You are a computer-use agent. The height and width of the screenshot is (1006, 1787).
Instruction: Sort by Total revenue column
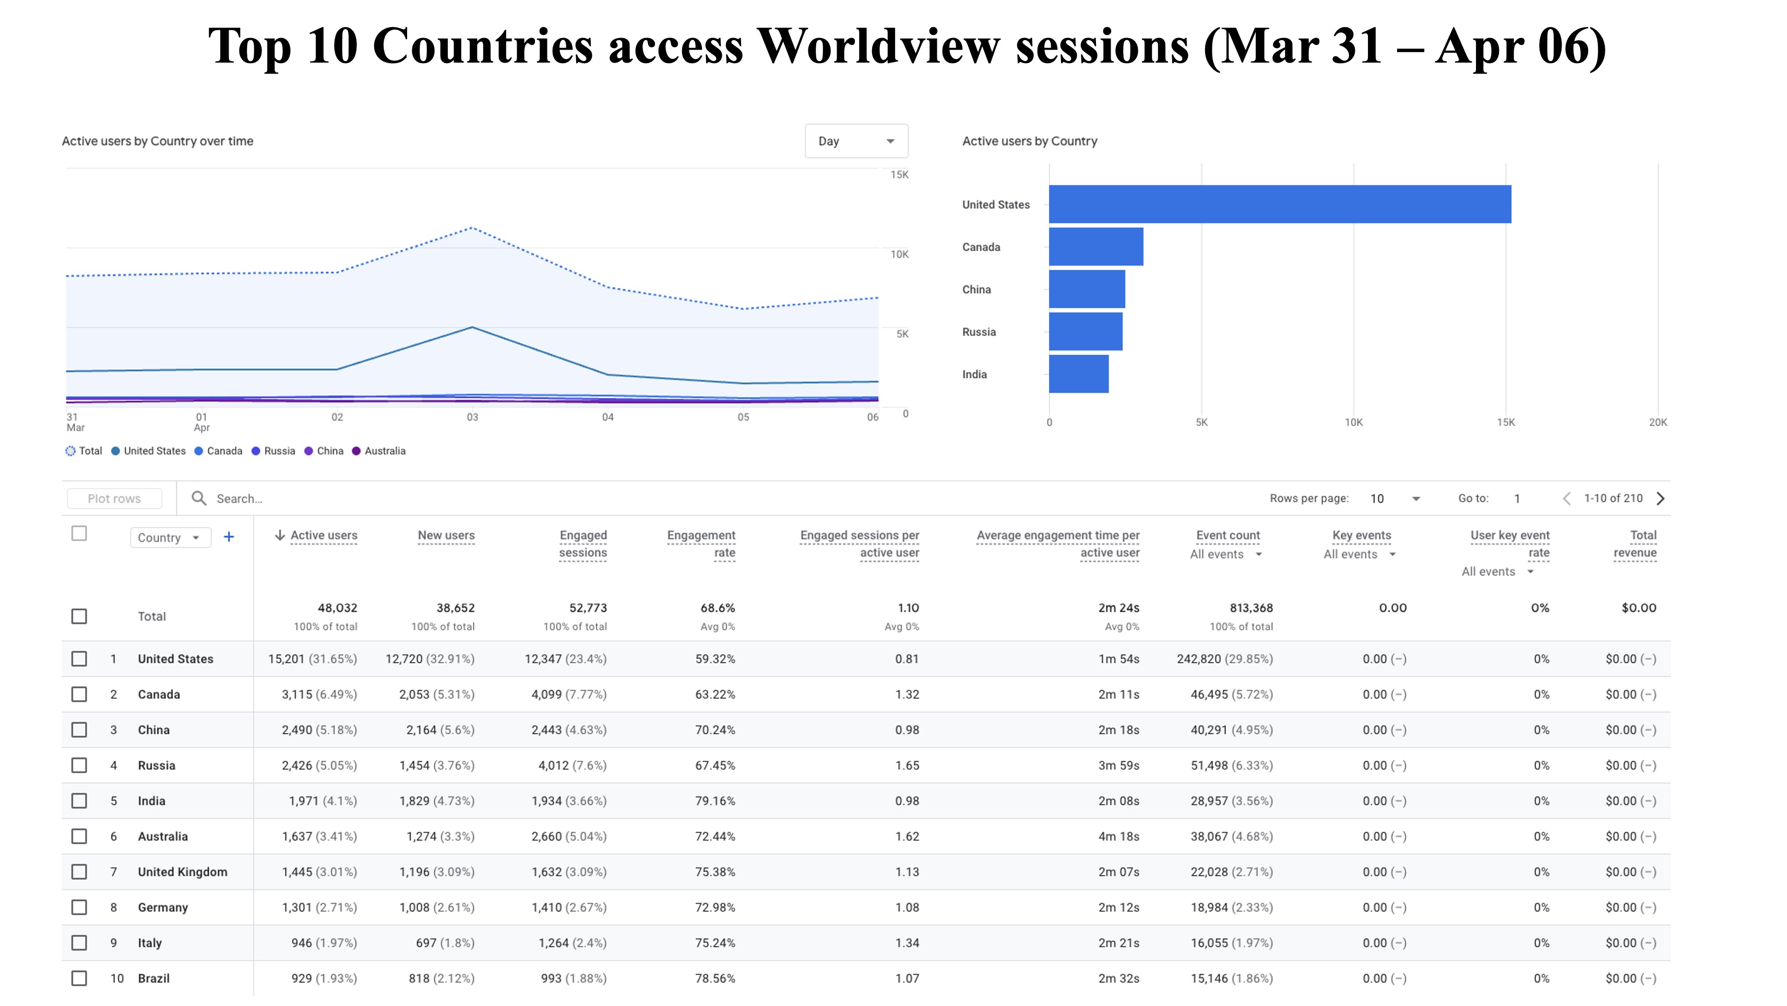pos(1635,544)
